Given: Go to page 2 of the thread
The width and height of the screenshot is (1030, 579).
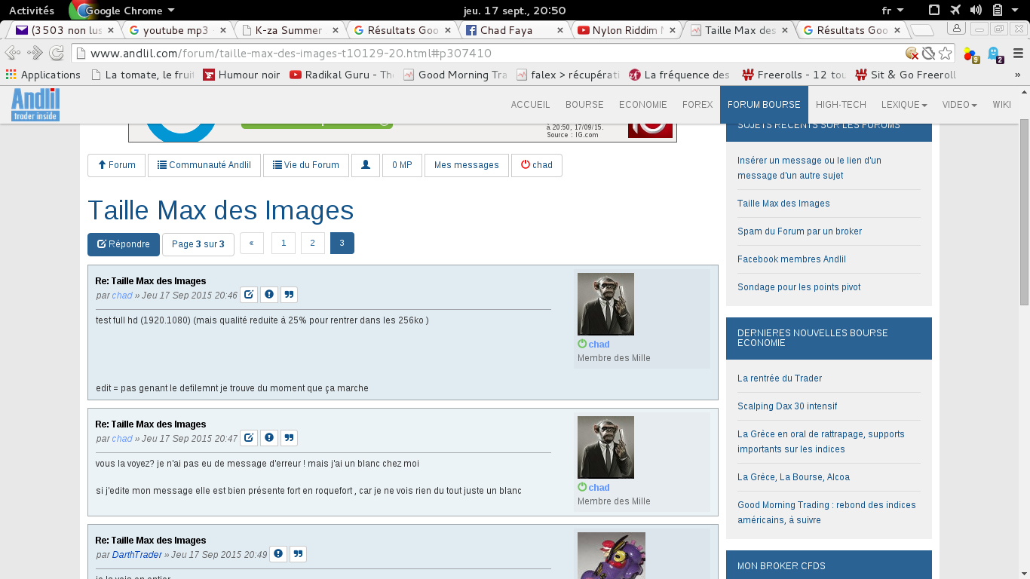Looking at the screenshot, I should pyautogui.click(x=313, y=243).
